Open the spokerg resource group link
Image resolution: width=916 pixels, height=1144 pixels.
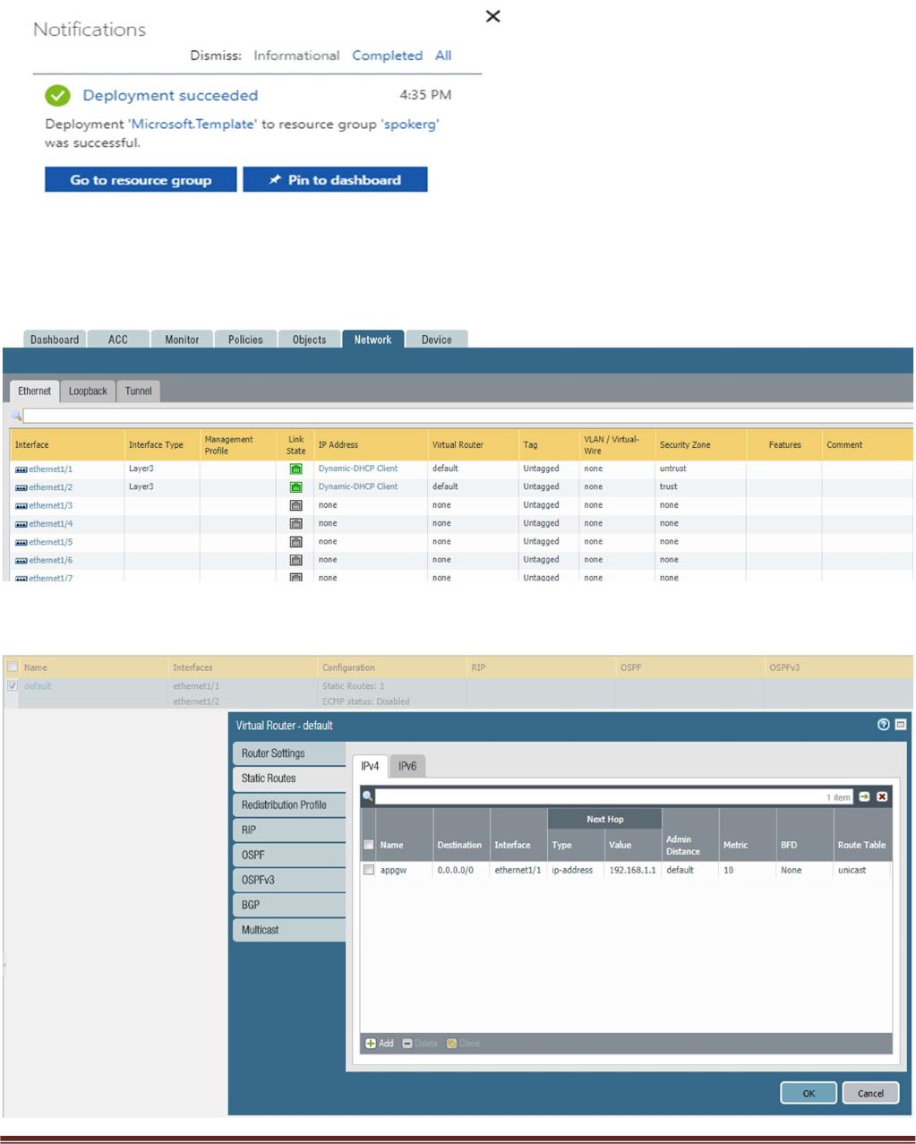[411, 125]
